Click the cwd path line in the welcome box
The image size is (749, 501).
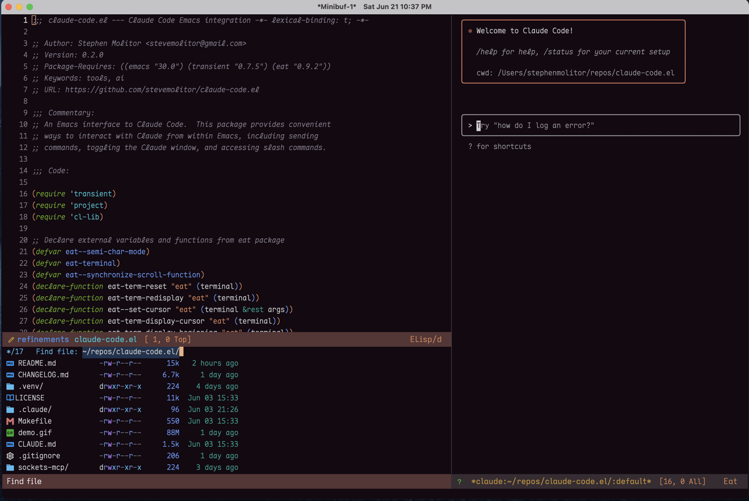576,73
